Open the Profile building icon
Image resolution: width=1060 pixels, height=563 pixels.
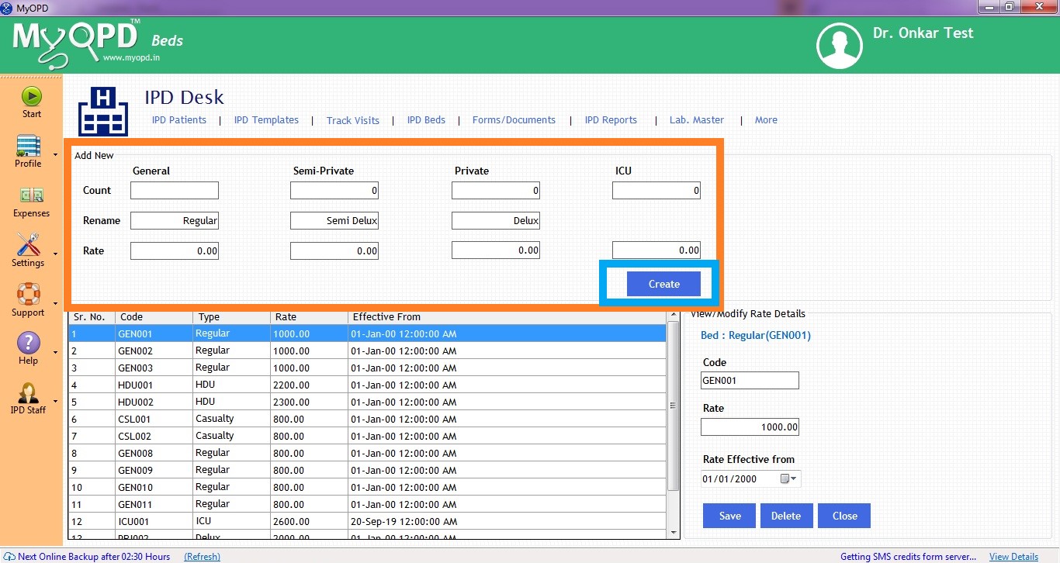28,146
